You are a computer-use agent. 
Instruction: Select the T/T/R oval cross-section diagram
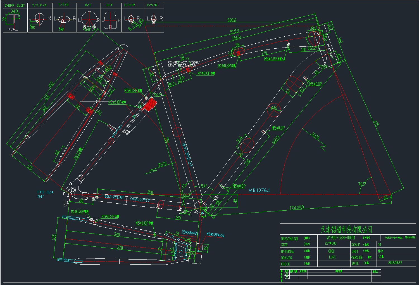[65, 20]
